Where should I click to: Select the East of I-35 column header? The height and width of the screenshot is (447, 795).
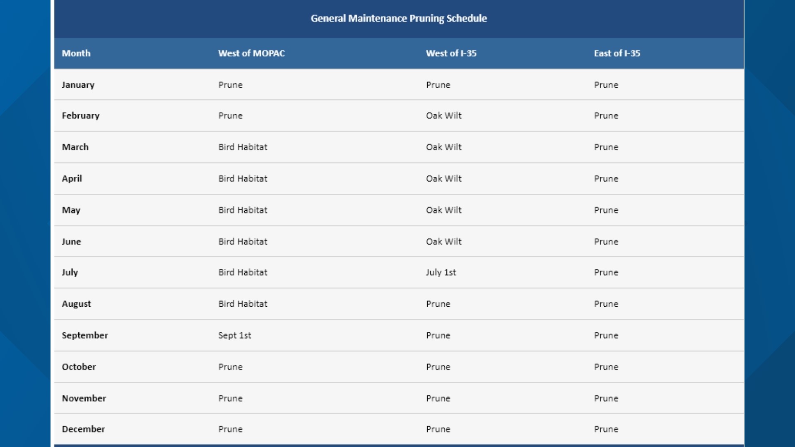coord(617,53)
